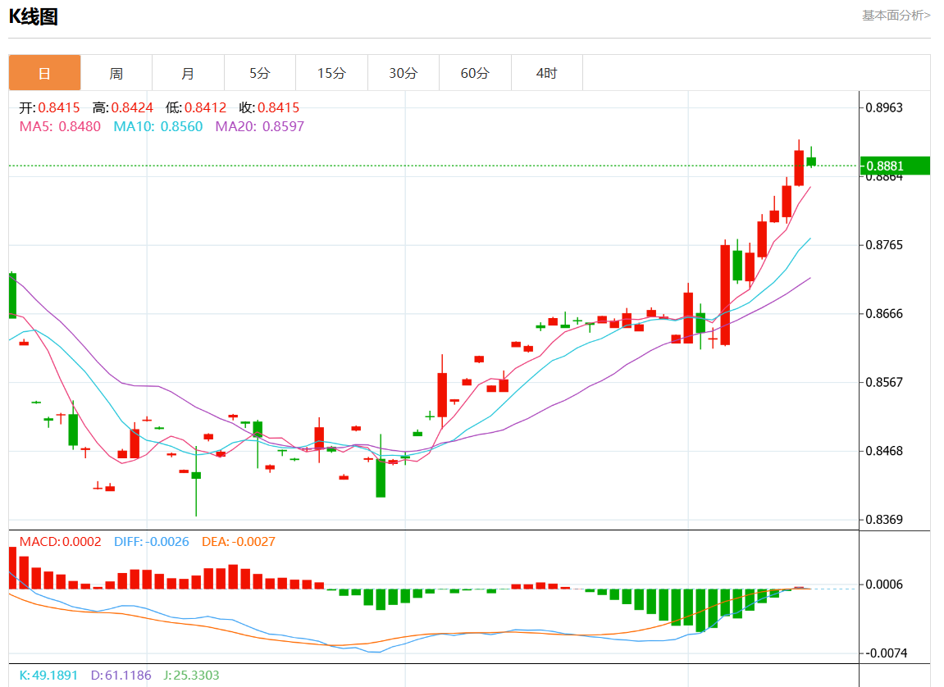Click the green 0.8881 current price label
The image size is (944, 687).
896,166
